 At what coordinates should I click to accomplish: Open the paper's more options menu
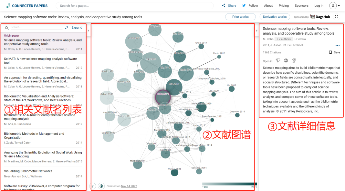(x=337, y=45)
